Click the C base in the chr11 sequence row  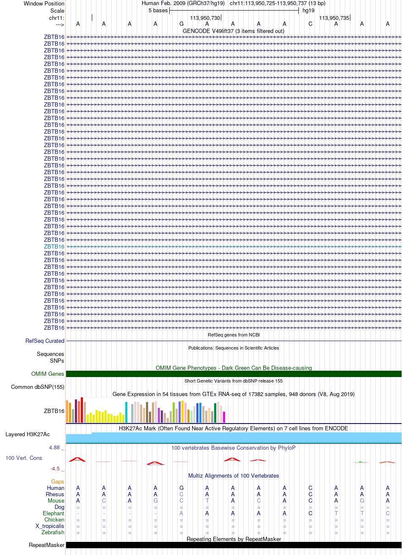click(x=310, y=24)
